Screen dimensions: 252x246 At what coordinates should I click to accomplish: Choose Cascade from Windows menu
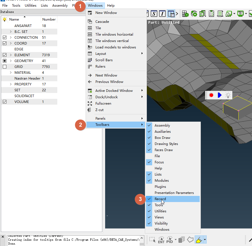click(116, 21)
